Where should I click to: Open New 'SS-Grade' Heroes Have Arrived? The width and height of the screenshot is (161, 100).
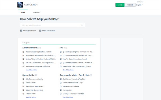(x=75, y=59)
